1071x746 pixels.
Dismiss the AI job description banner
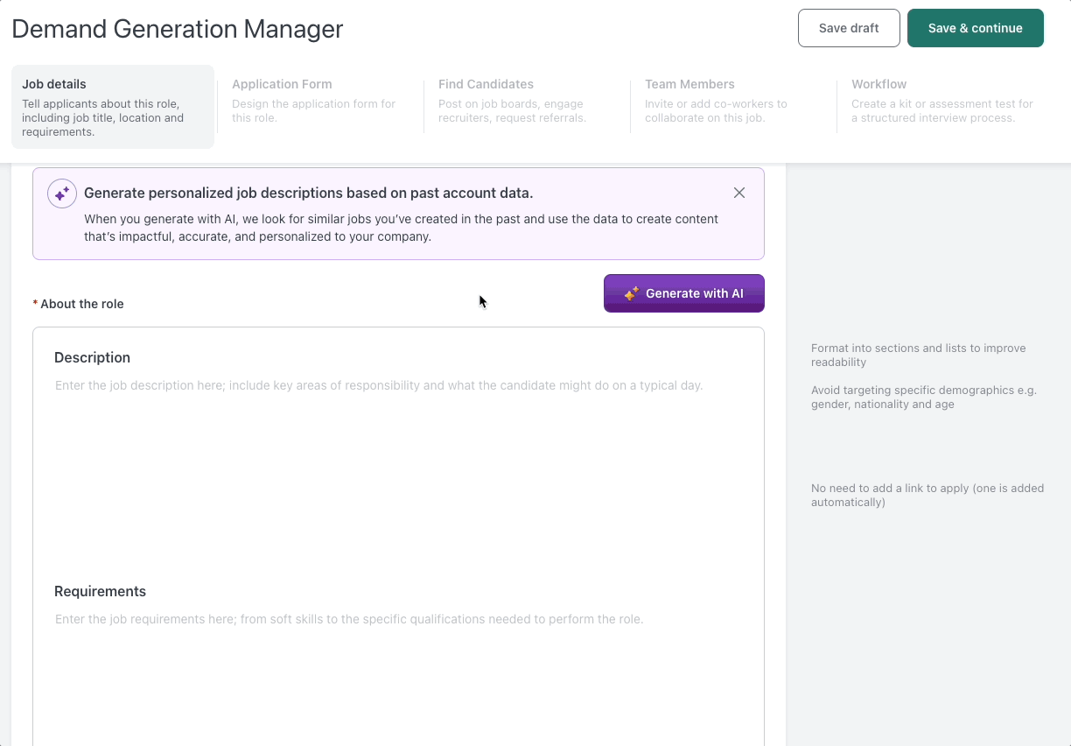tap(739, 193)
